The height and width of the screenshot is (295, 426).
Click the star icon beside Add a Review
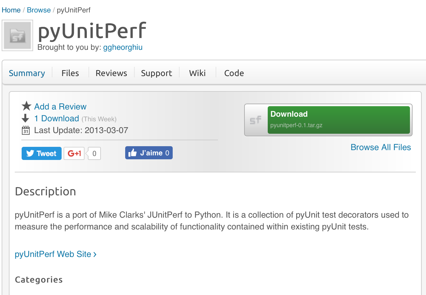tap(26, 106)
